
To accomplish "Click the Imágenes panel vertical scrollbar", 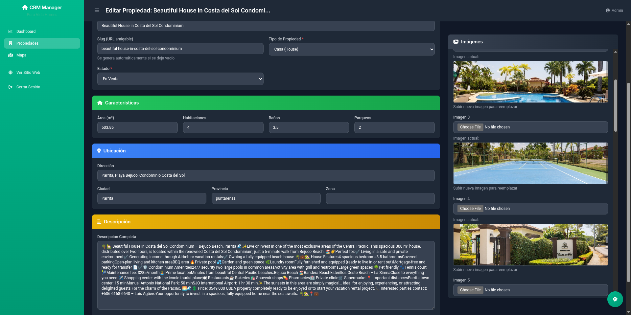I will coord(616,105).
